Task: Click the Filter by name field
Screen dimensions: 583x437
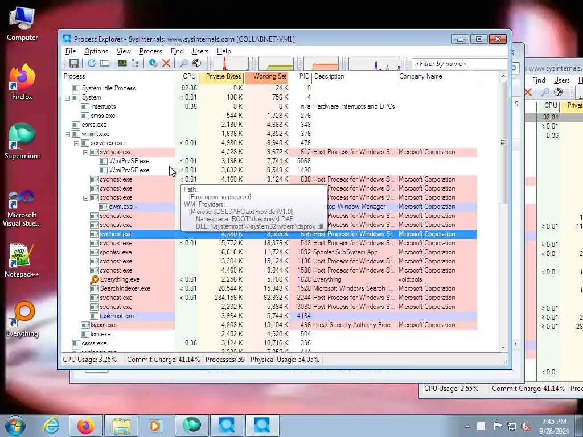Action: point(459,64)
